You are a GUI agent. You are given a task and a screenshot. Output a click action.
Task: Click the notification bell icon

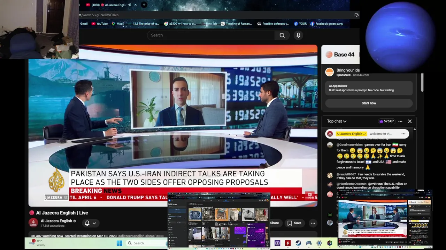tap(87, 223)
